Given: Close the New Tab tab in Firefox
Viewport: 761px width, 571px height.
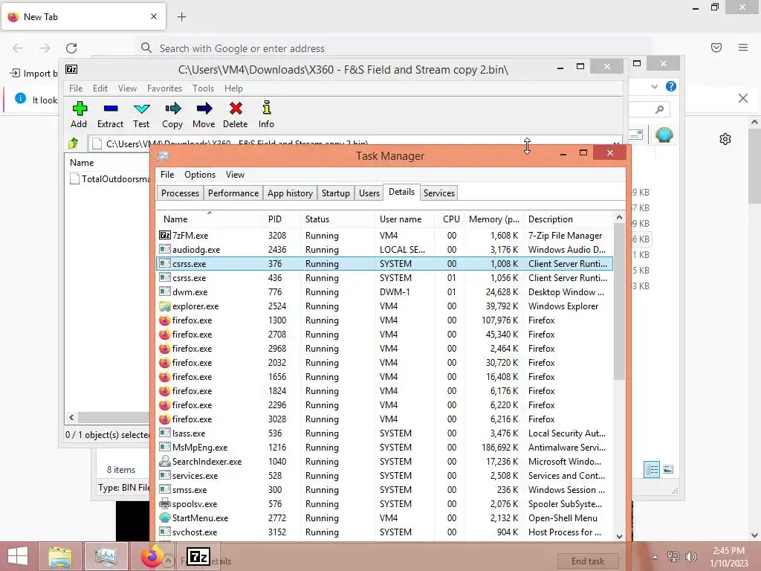Looking at the screenshot, I should (x=154, y=16).
